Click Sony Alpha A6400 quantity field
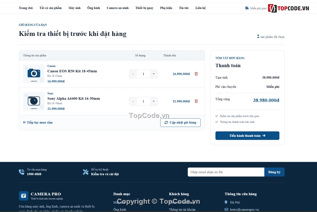Screen dimensions: 317x212 pyautogui.click(x=143, y=101)
